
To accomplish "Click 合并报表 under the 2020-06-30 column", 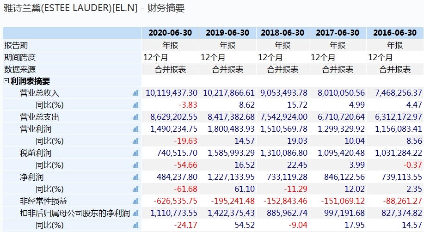I will click(170, 69).
